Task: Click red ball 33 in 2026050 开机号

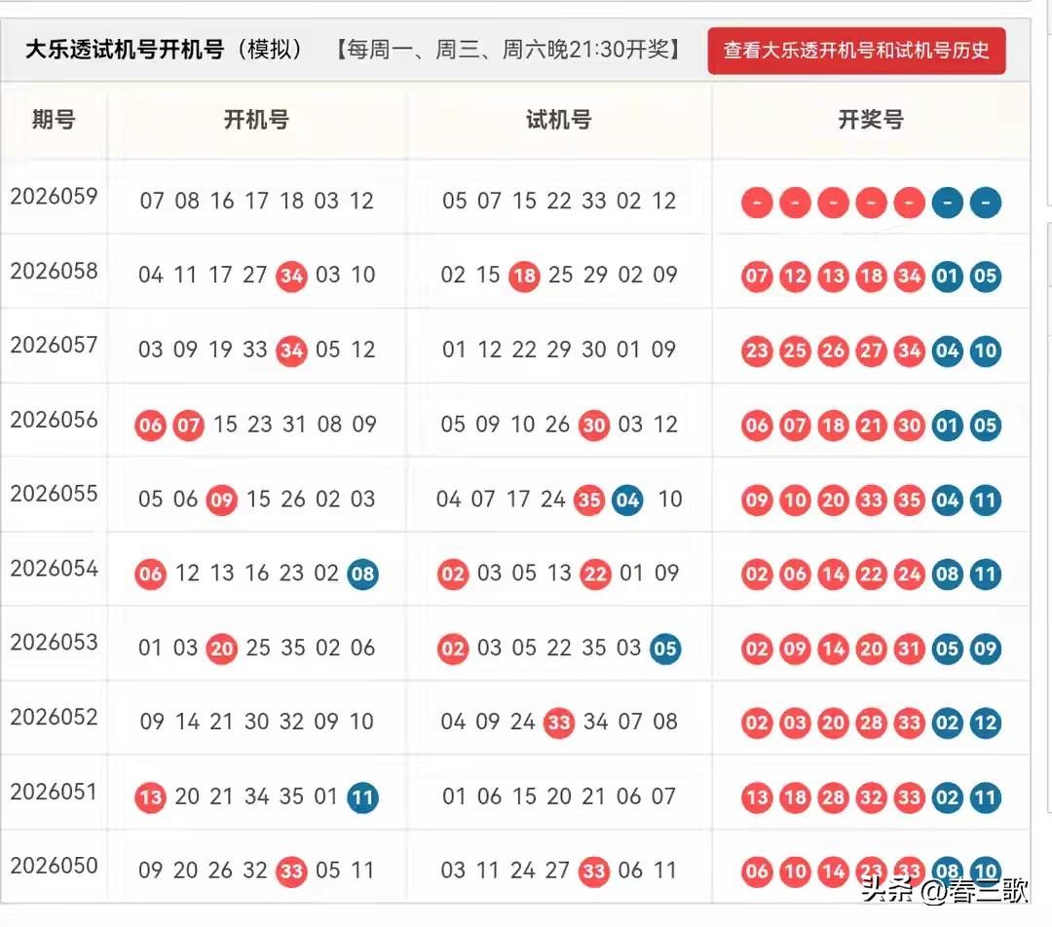Action: pos(291,871)
